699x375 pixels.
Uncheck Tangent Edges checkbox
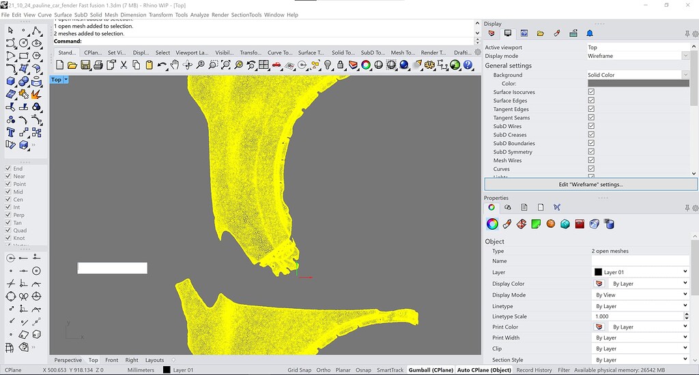[591, 108]
